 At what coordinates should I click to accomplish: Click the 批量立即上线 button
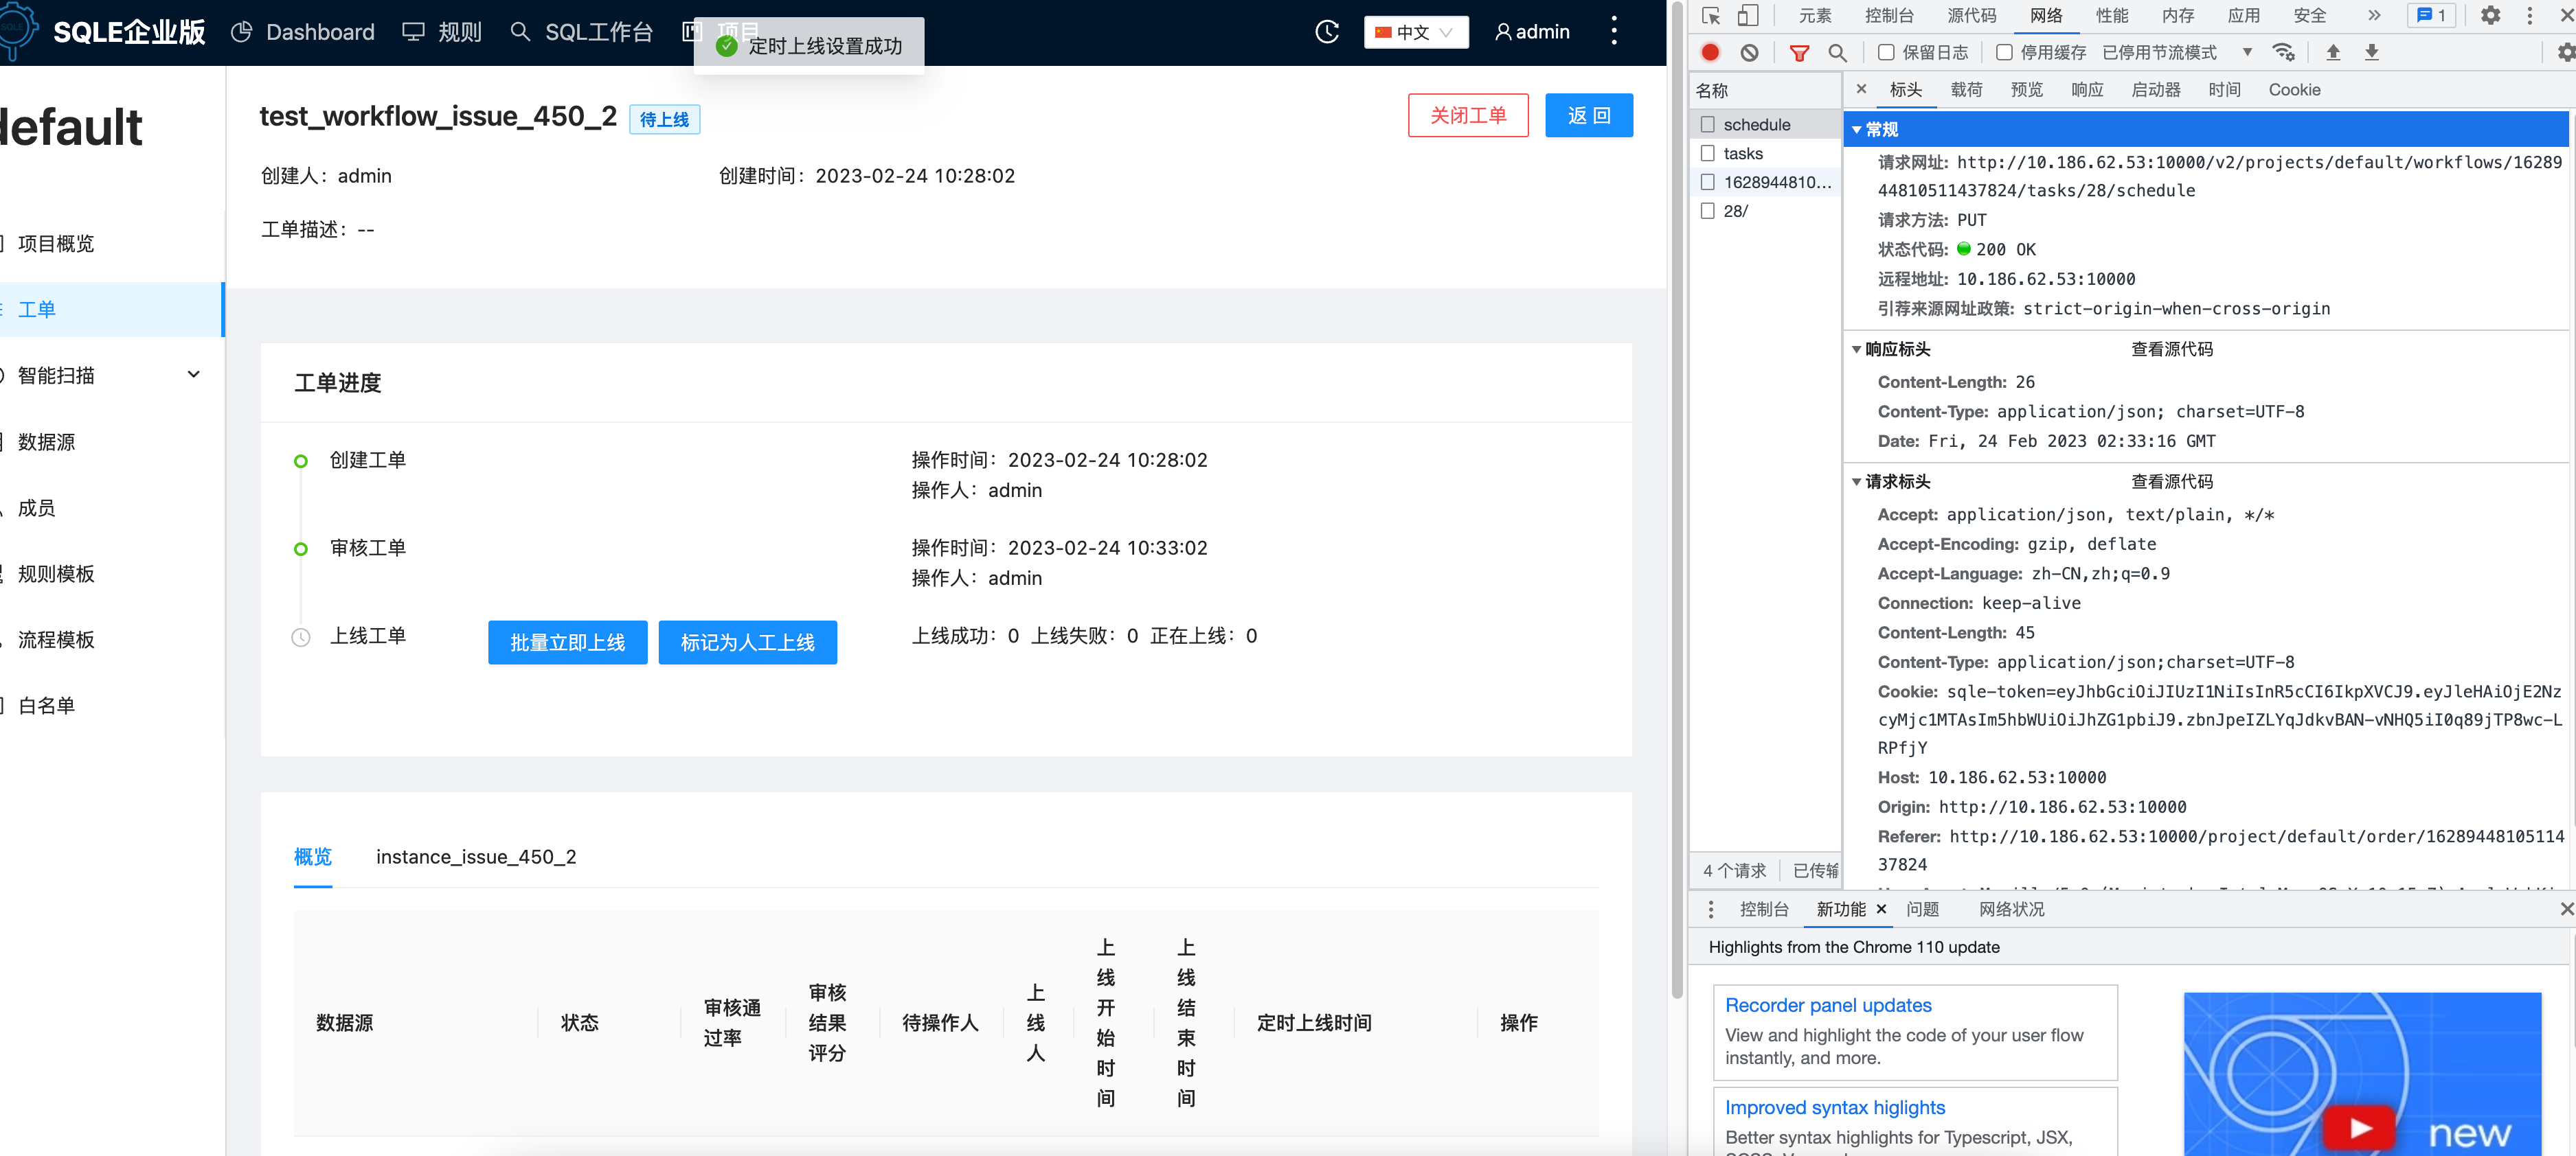click(567, 643)
